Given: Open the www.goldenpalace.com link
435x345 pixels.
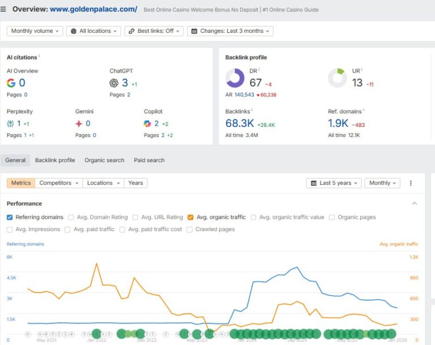Looking at the screenshot, I should tap(93, 9).
